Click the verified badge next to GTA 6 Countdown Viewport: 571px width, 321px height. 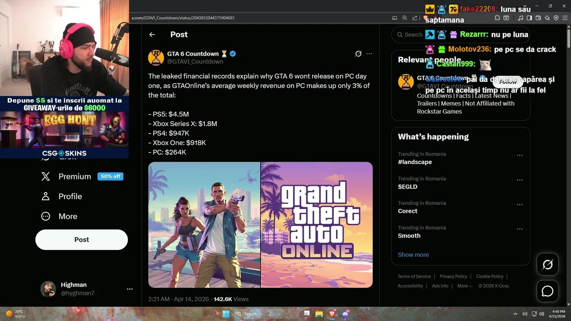(233, 54)
